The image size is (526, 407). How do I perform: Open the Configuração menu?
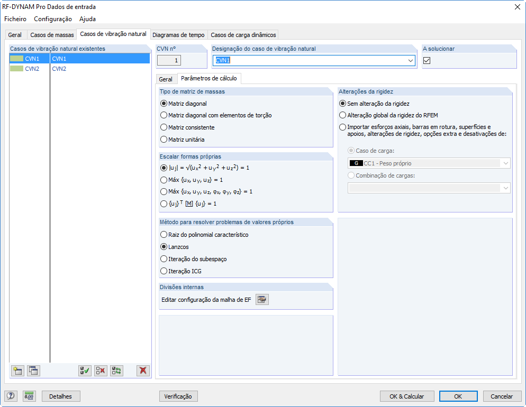tap(53, 19)
